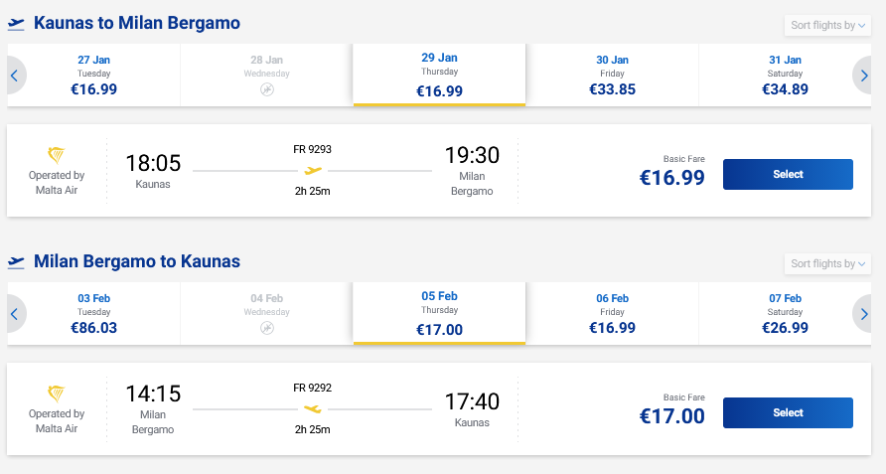The width and height of the screenshot is (886, 474).
Task: Choose the 31 Jan Saturday date tab
Action: coord(785,75)
